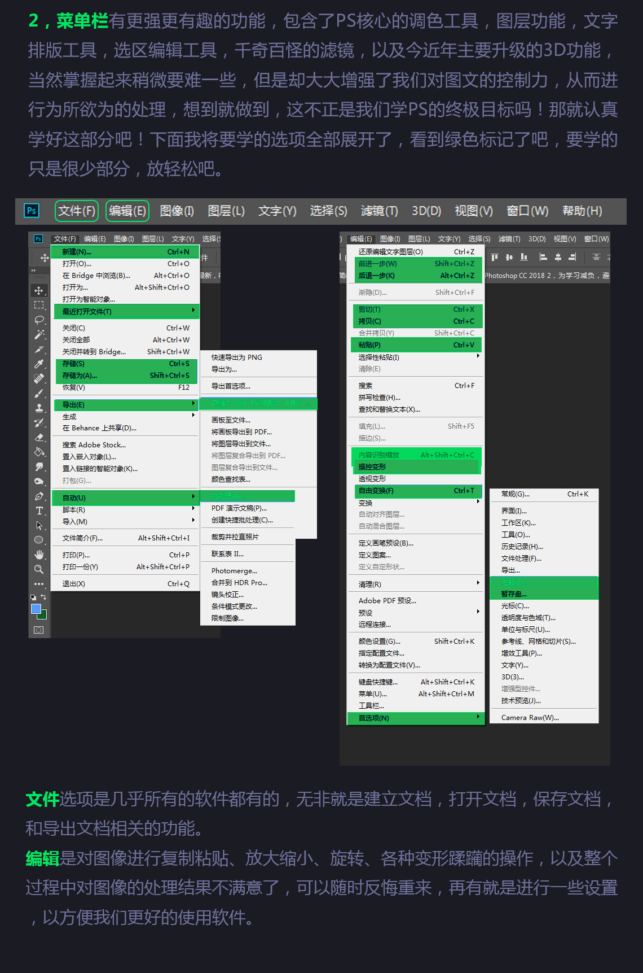Click the align bottom edges icon
Image resolution: width=643 pixels, height=973 pixels.
524,257
